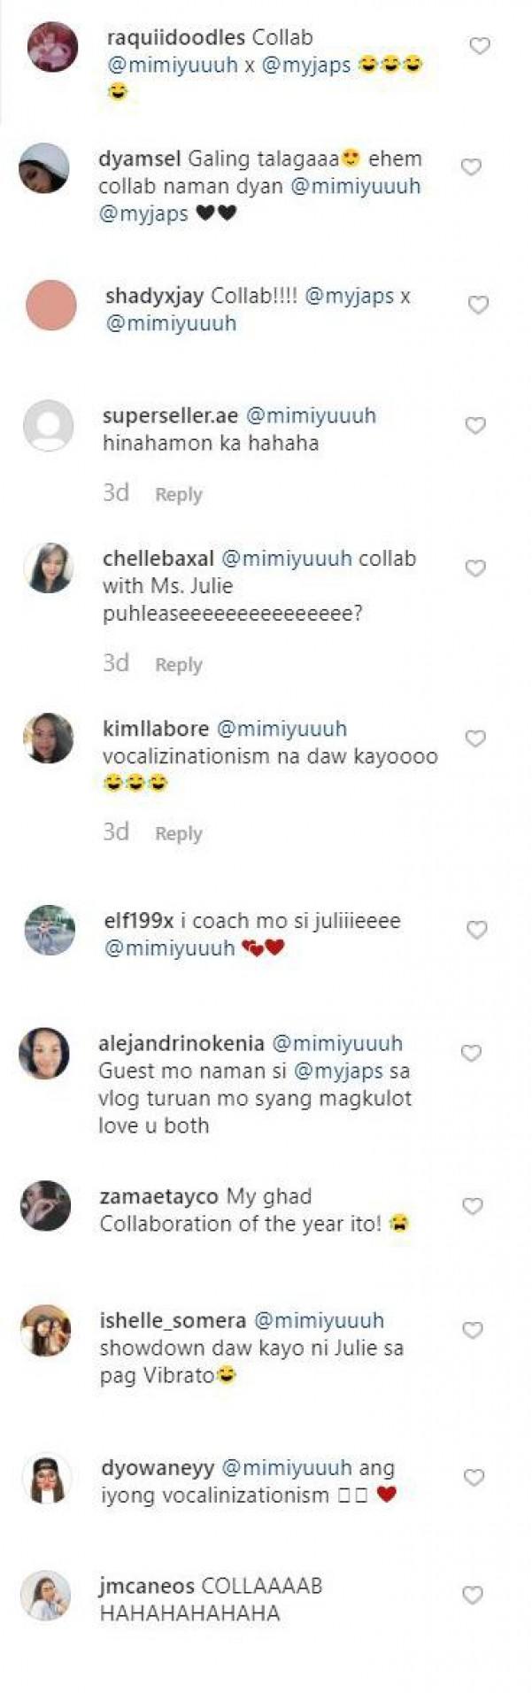The height and width of the screenshot is (1693, 532).
Task: Like jmcaneos's COLLAAAAB comment
Action: tap(473, 1596)
